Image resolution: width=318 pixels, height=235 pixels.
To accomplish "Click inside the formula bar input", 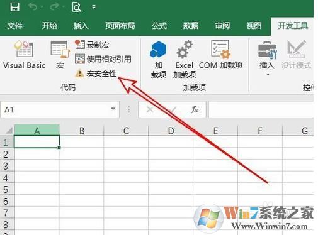I will pyautogui.click(x=261, y=109).
